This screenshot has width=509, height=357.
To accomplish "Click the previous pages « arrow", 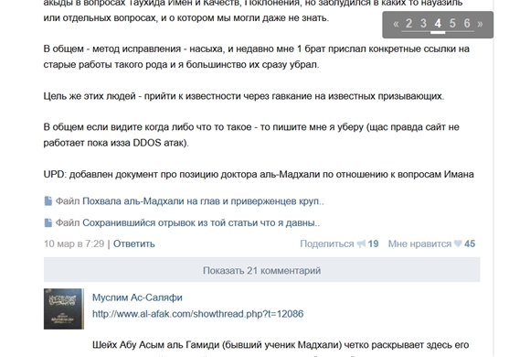I will (396, 24).
